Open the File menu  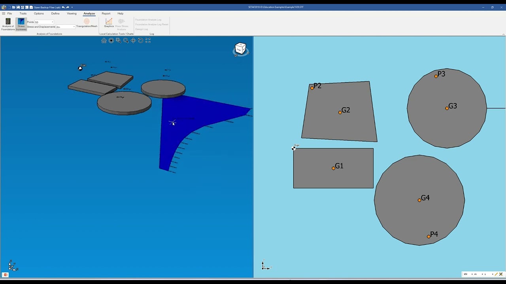coord(9,13)
